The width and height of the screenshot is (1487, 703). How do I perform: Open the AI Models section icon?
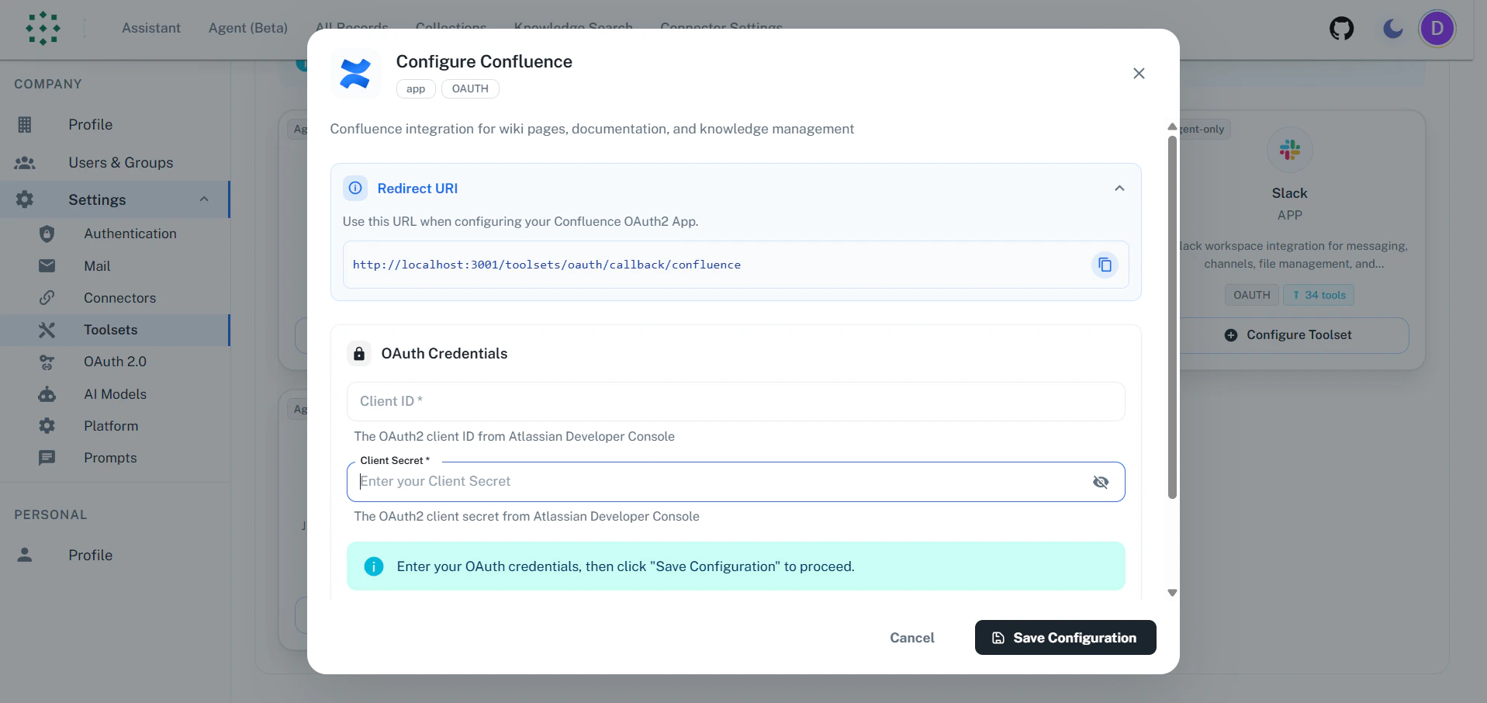point(47,394)
